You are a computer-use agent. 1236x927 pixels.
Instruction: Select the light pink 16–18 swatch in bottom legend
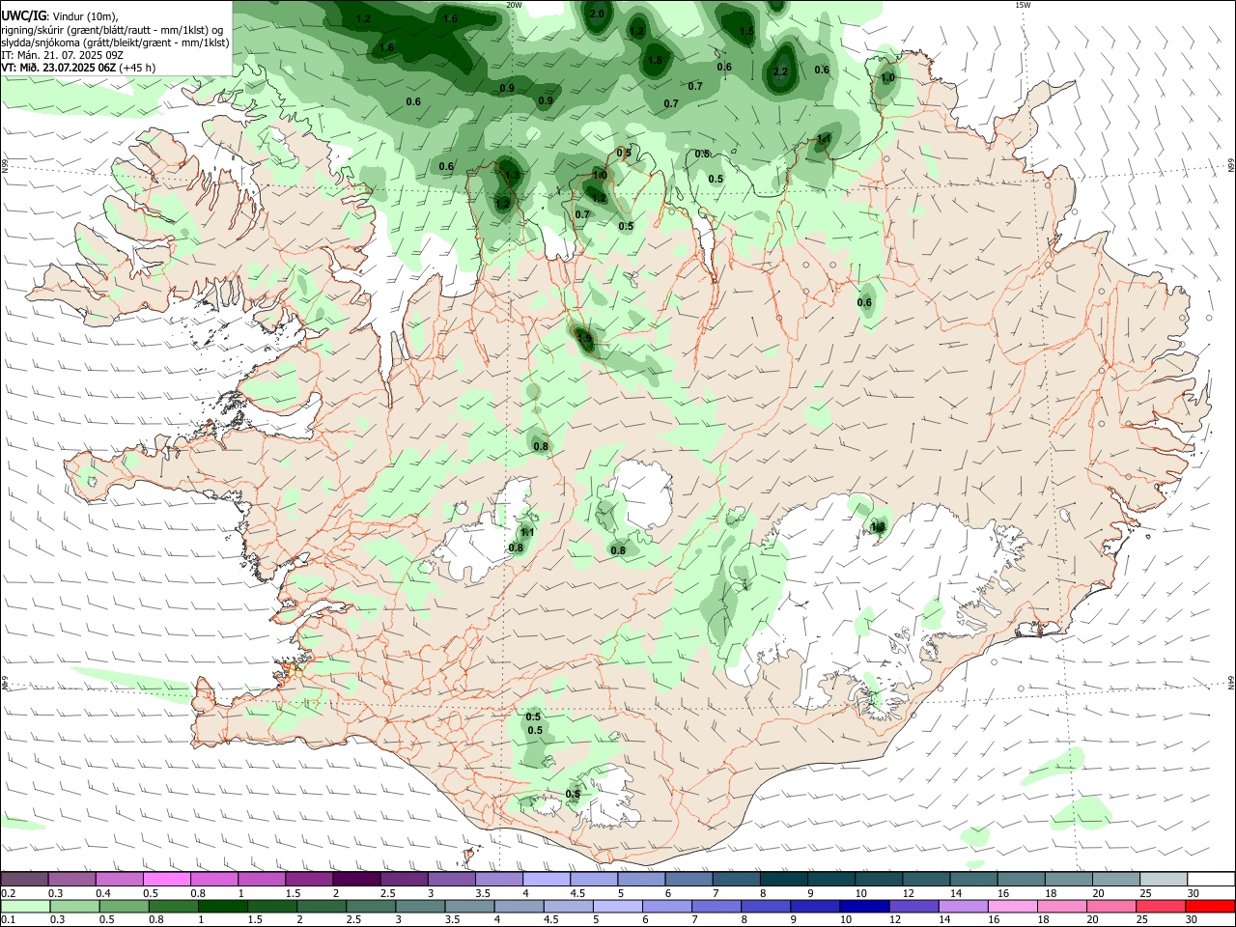[1012, 906]
